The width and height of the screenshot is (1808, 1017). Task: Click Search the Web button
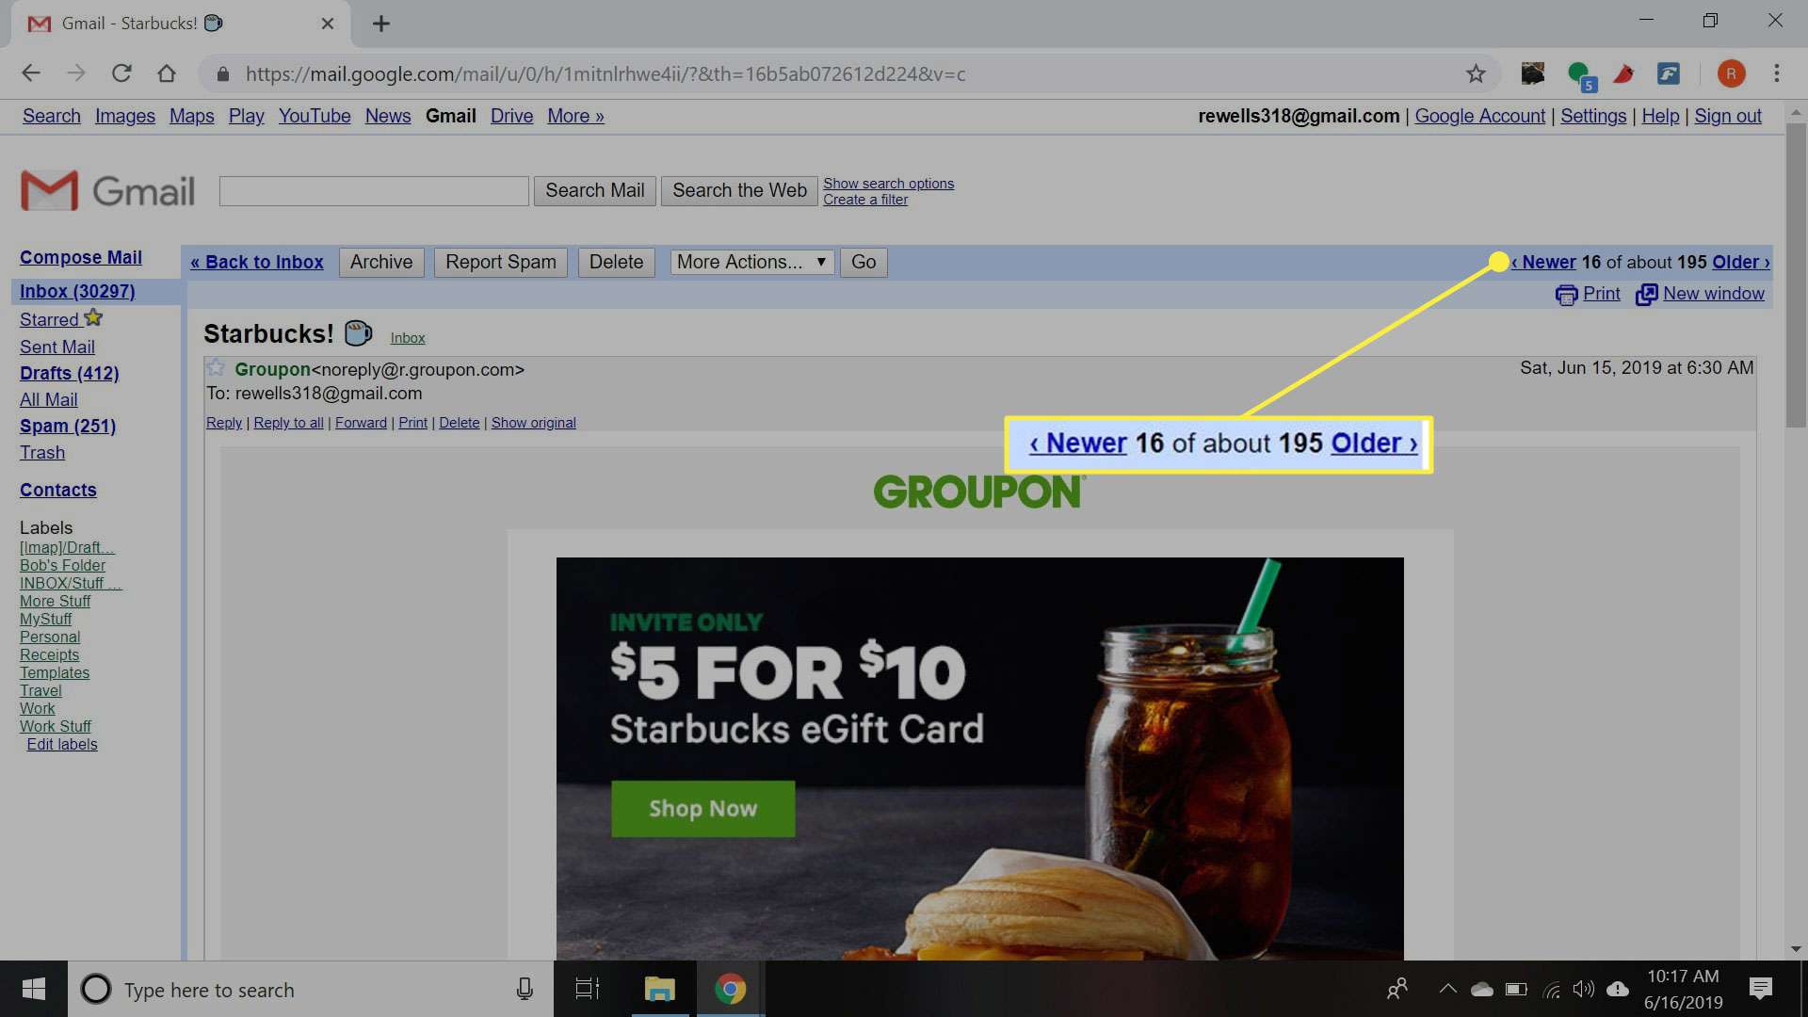click(x=739, y=190)
